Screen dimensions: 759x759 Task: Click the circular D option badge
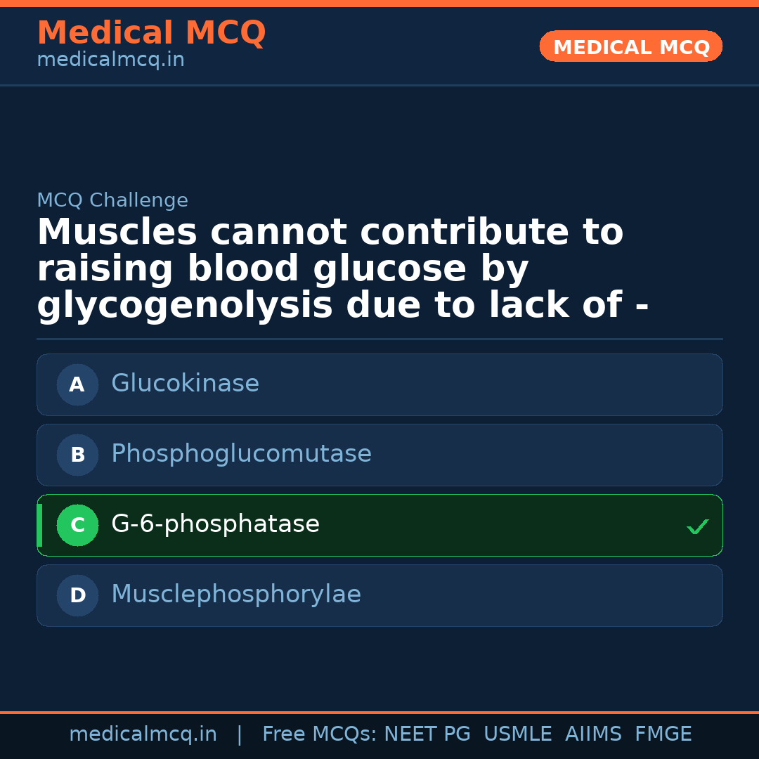pos(77,595)
